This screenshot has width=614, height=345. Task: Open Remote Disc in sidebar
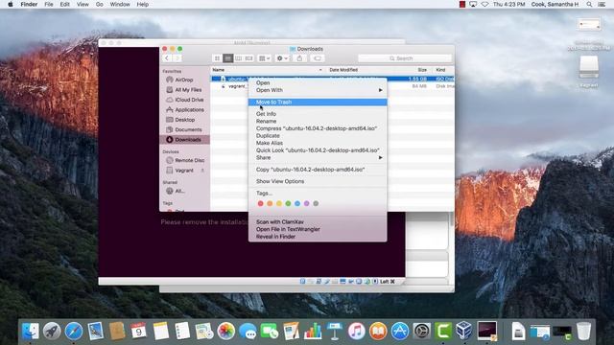[184, 160]
